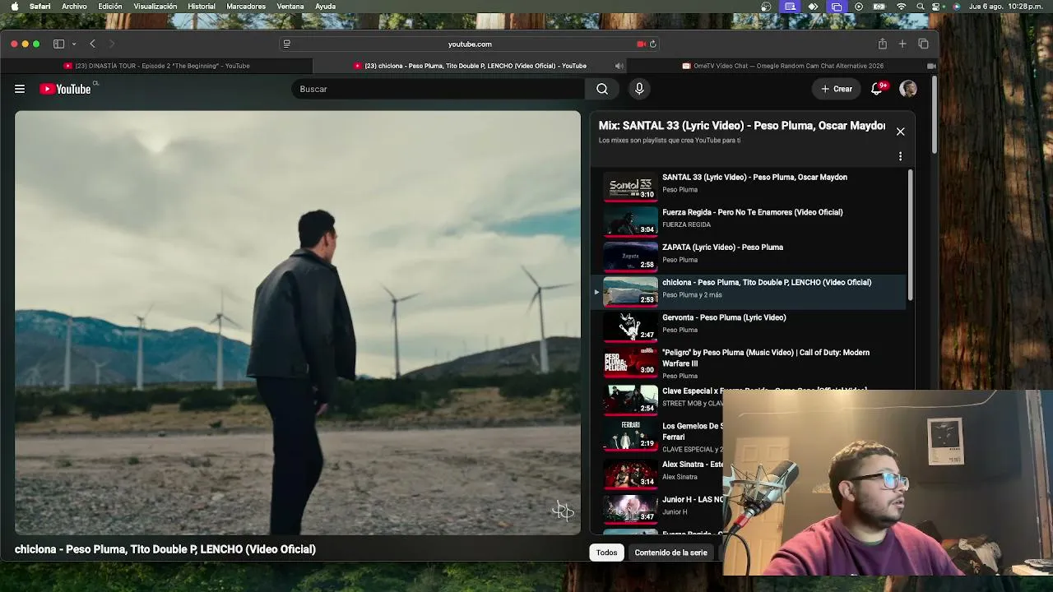The height and width of the screenshot is (592, 1053).
Task: Click the Siri icon in the menu bar
Action: (956, 7)
